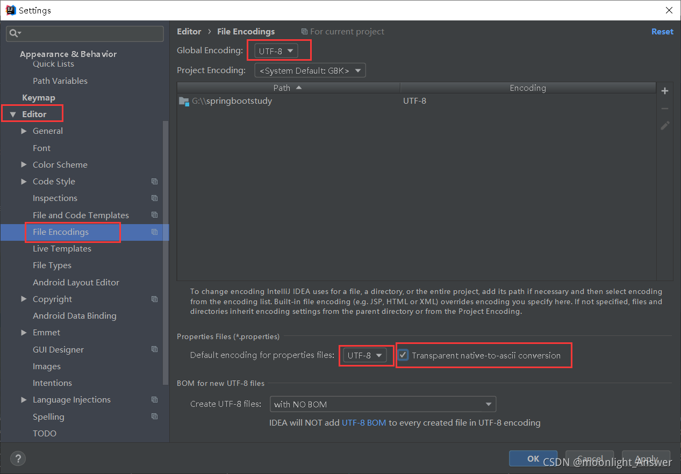Screen dimensions: 681x474
Task: Click the settings tree vertical scrollbar
Action: tap(166, 253)
